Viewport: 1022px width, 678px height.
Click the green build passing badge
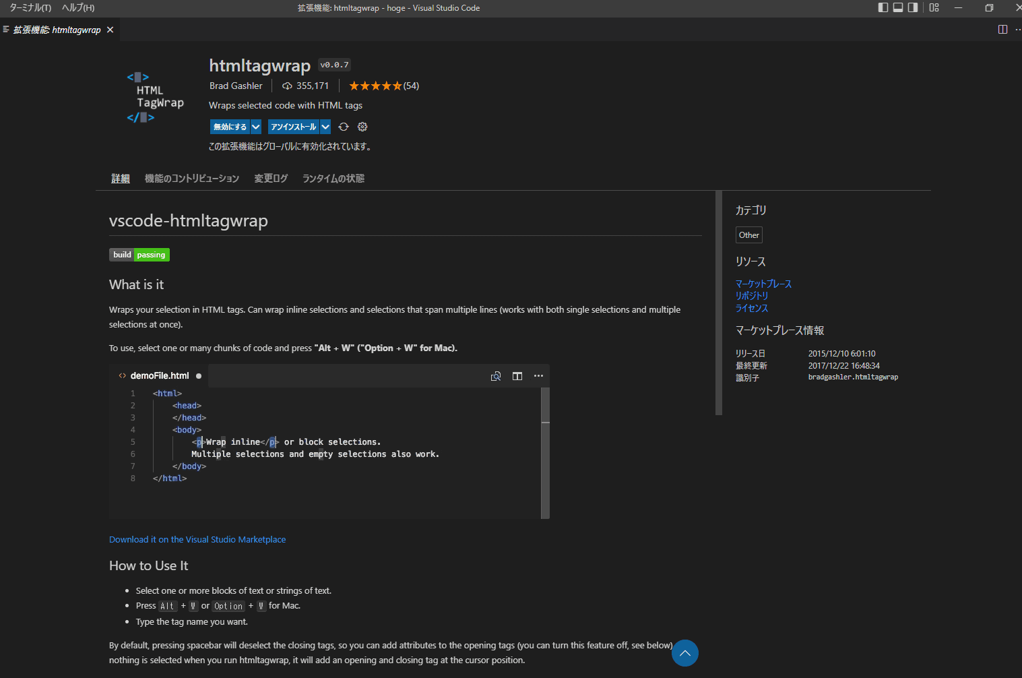pyautogui.click(x=139, y=255)
